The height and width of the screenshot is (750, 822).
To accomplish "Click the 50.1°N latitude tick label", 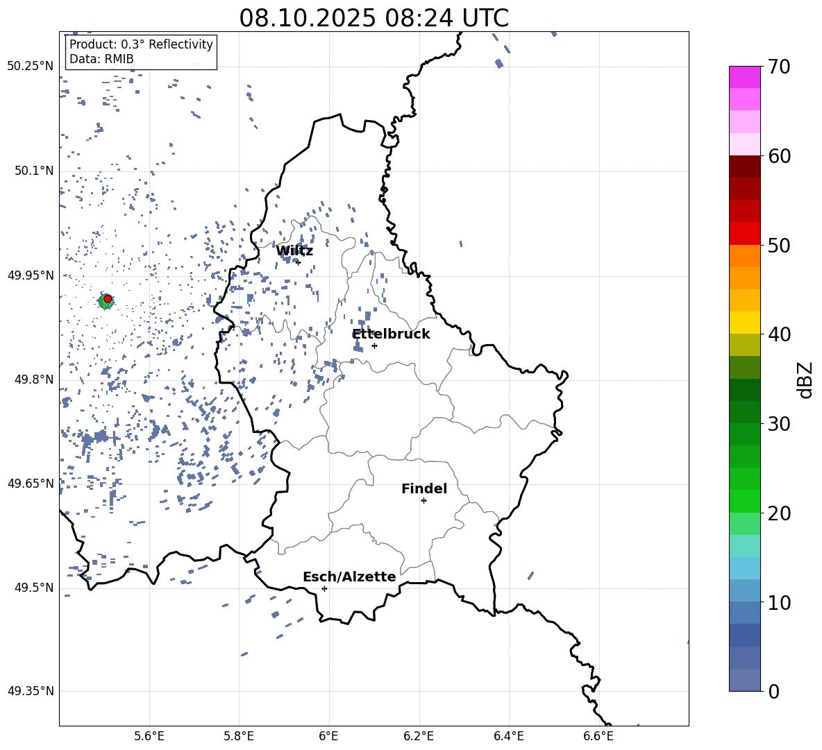I will (34, 171).
